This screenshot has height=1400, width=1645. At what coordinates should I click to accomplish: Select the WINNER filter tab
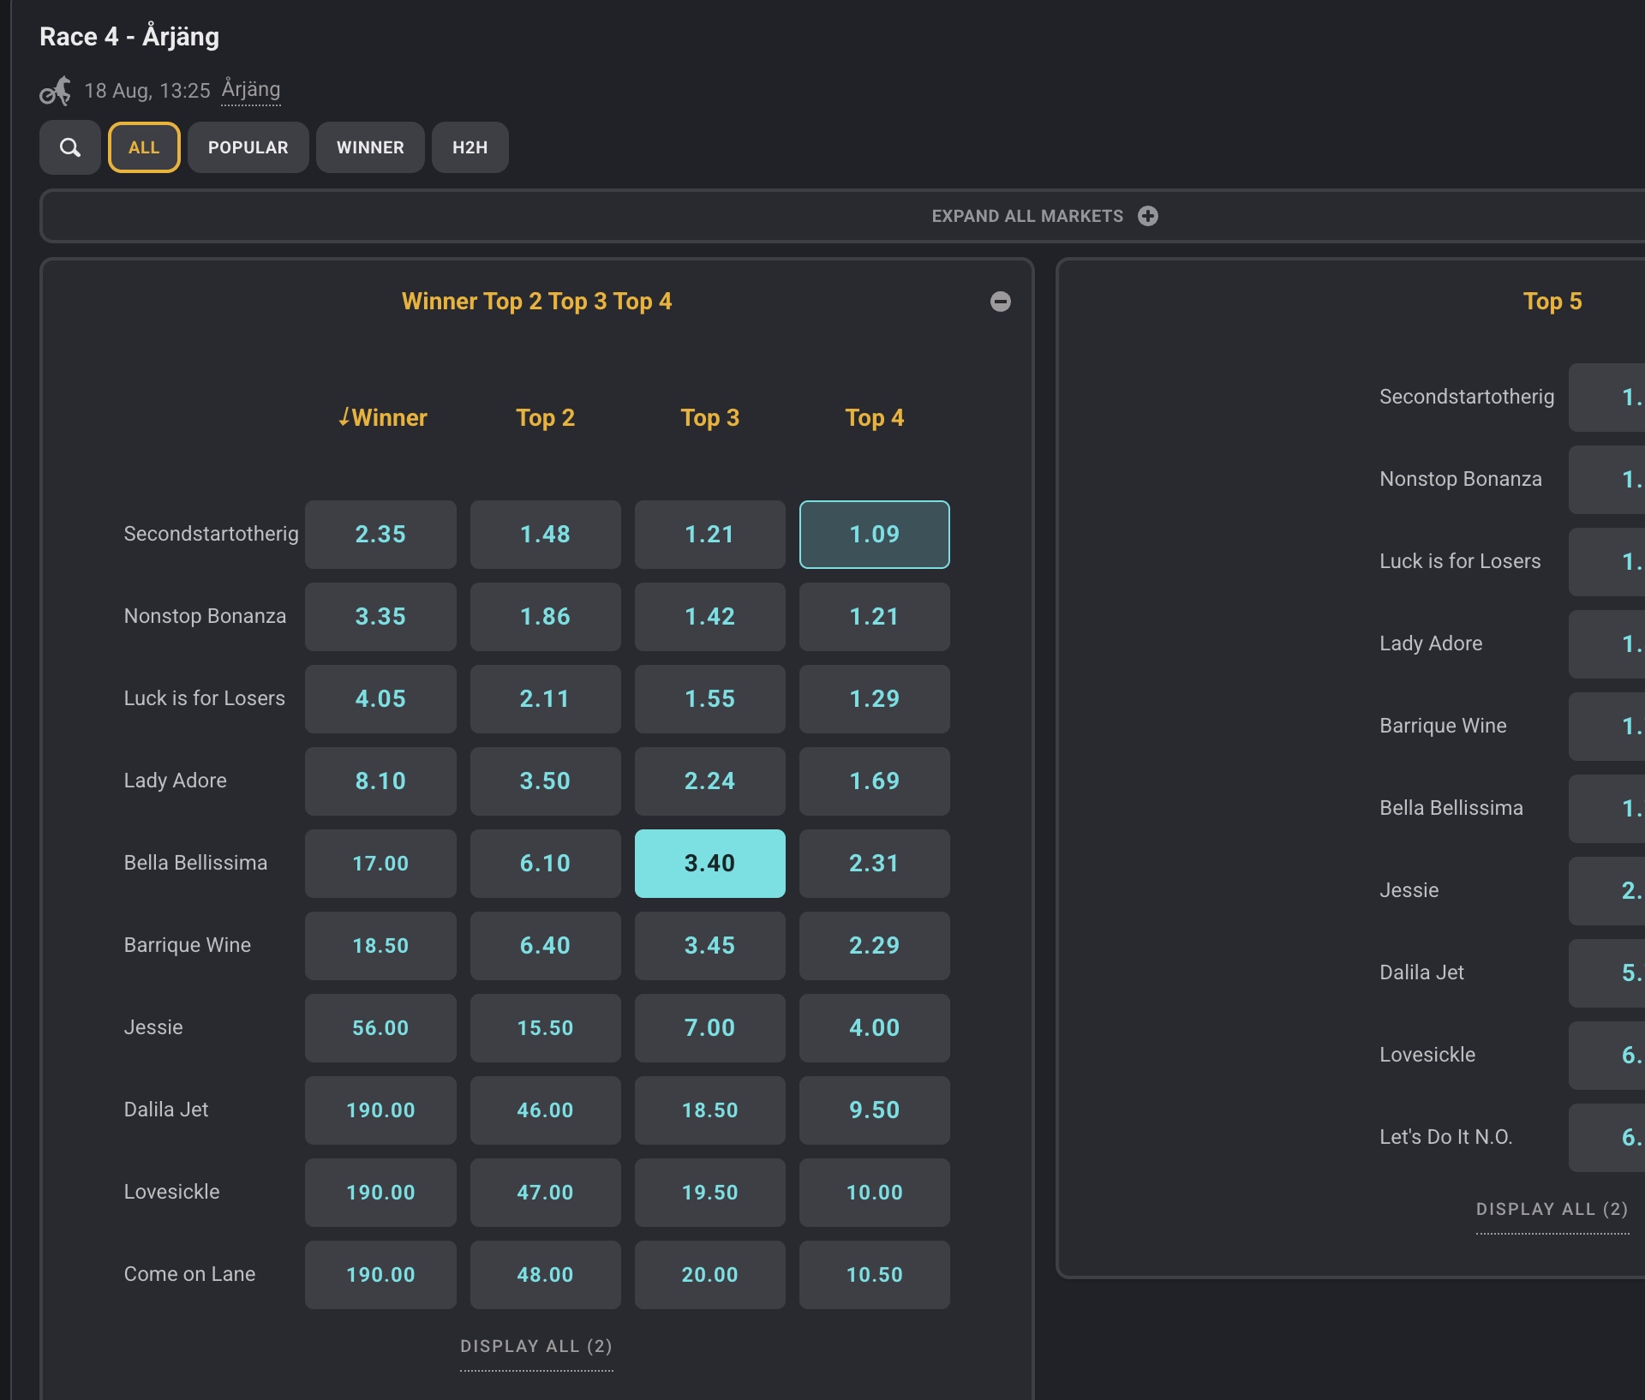[370, 147]
